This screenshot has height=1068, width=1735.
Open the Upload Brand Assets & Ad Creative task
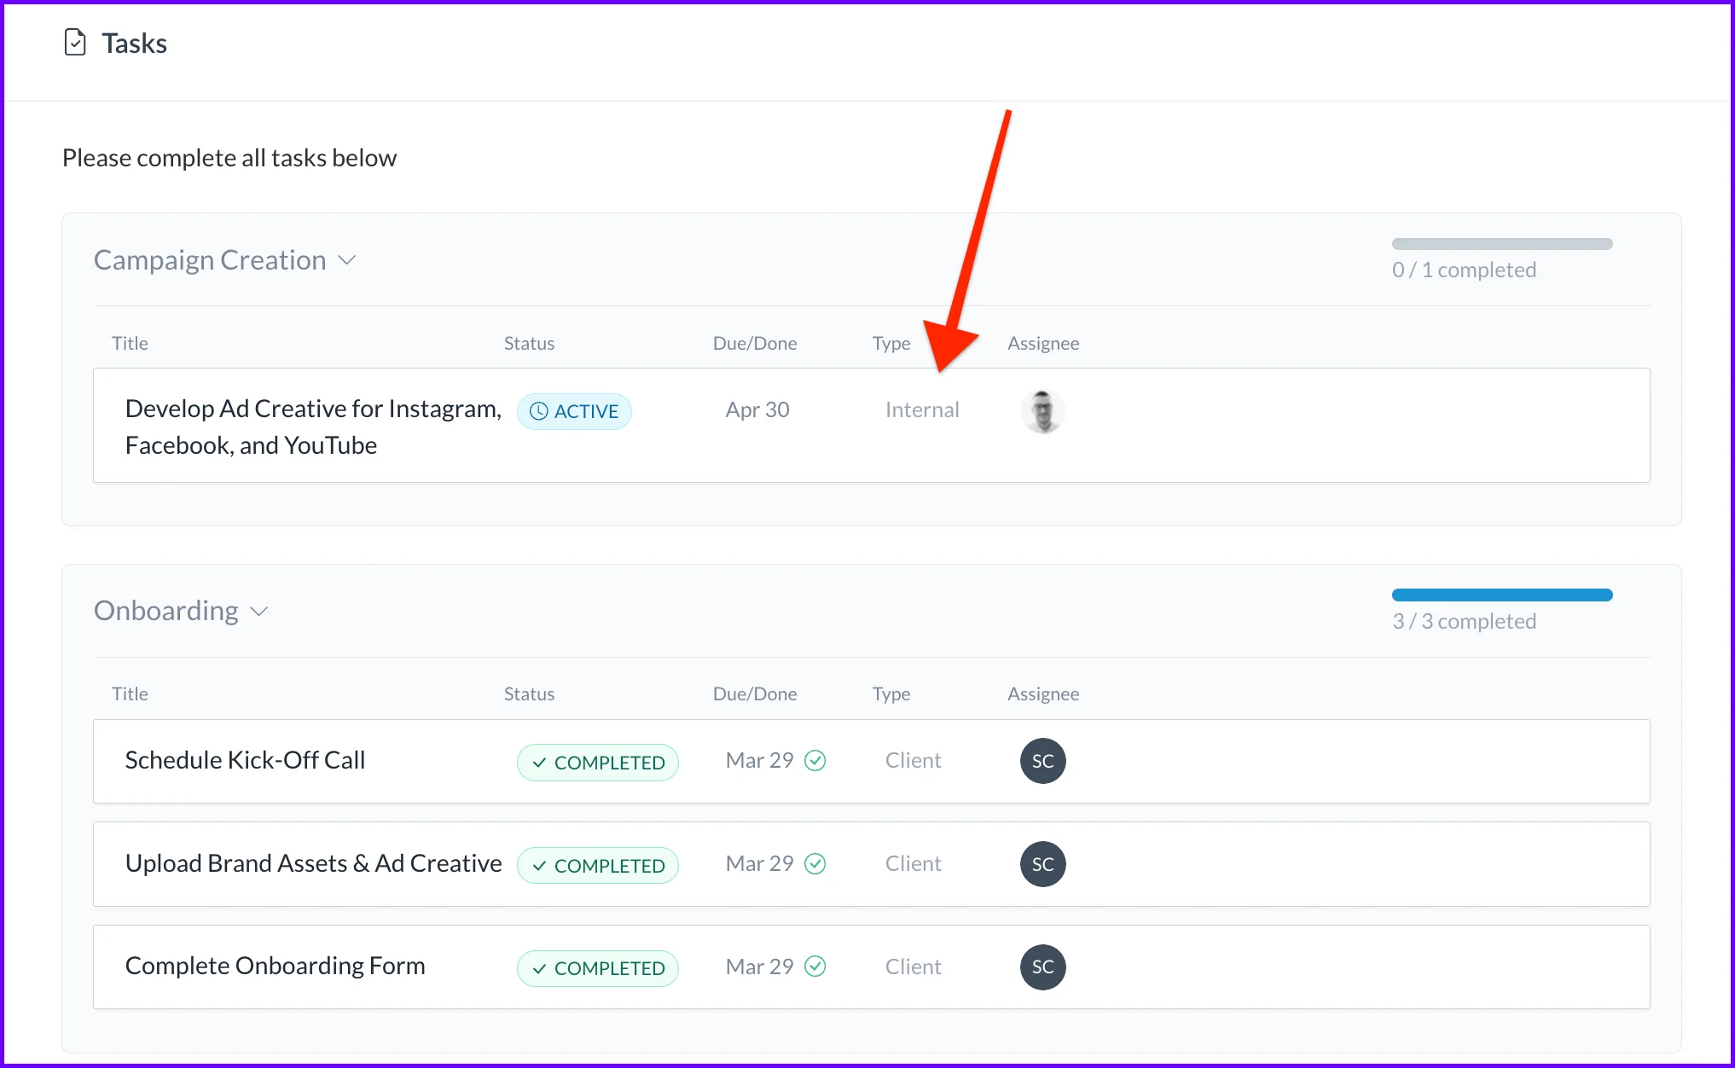point(313,863)
